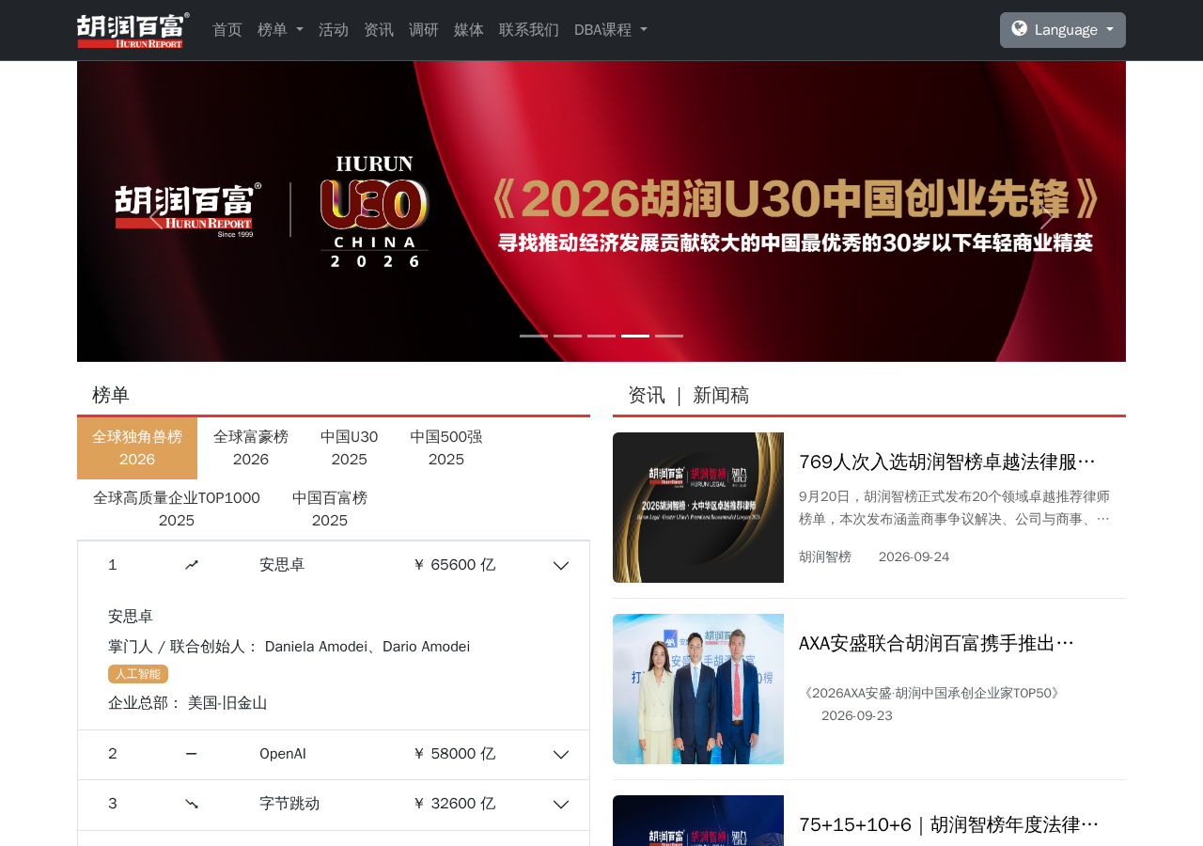
Task: Jump to the first carousel slide indicator
Action: (x=534, y=336)
